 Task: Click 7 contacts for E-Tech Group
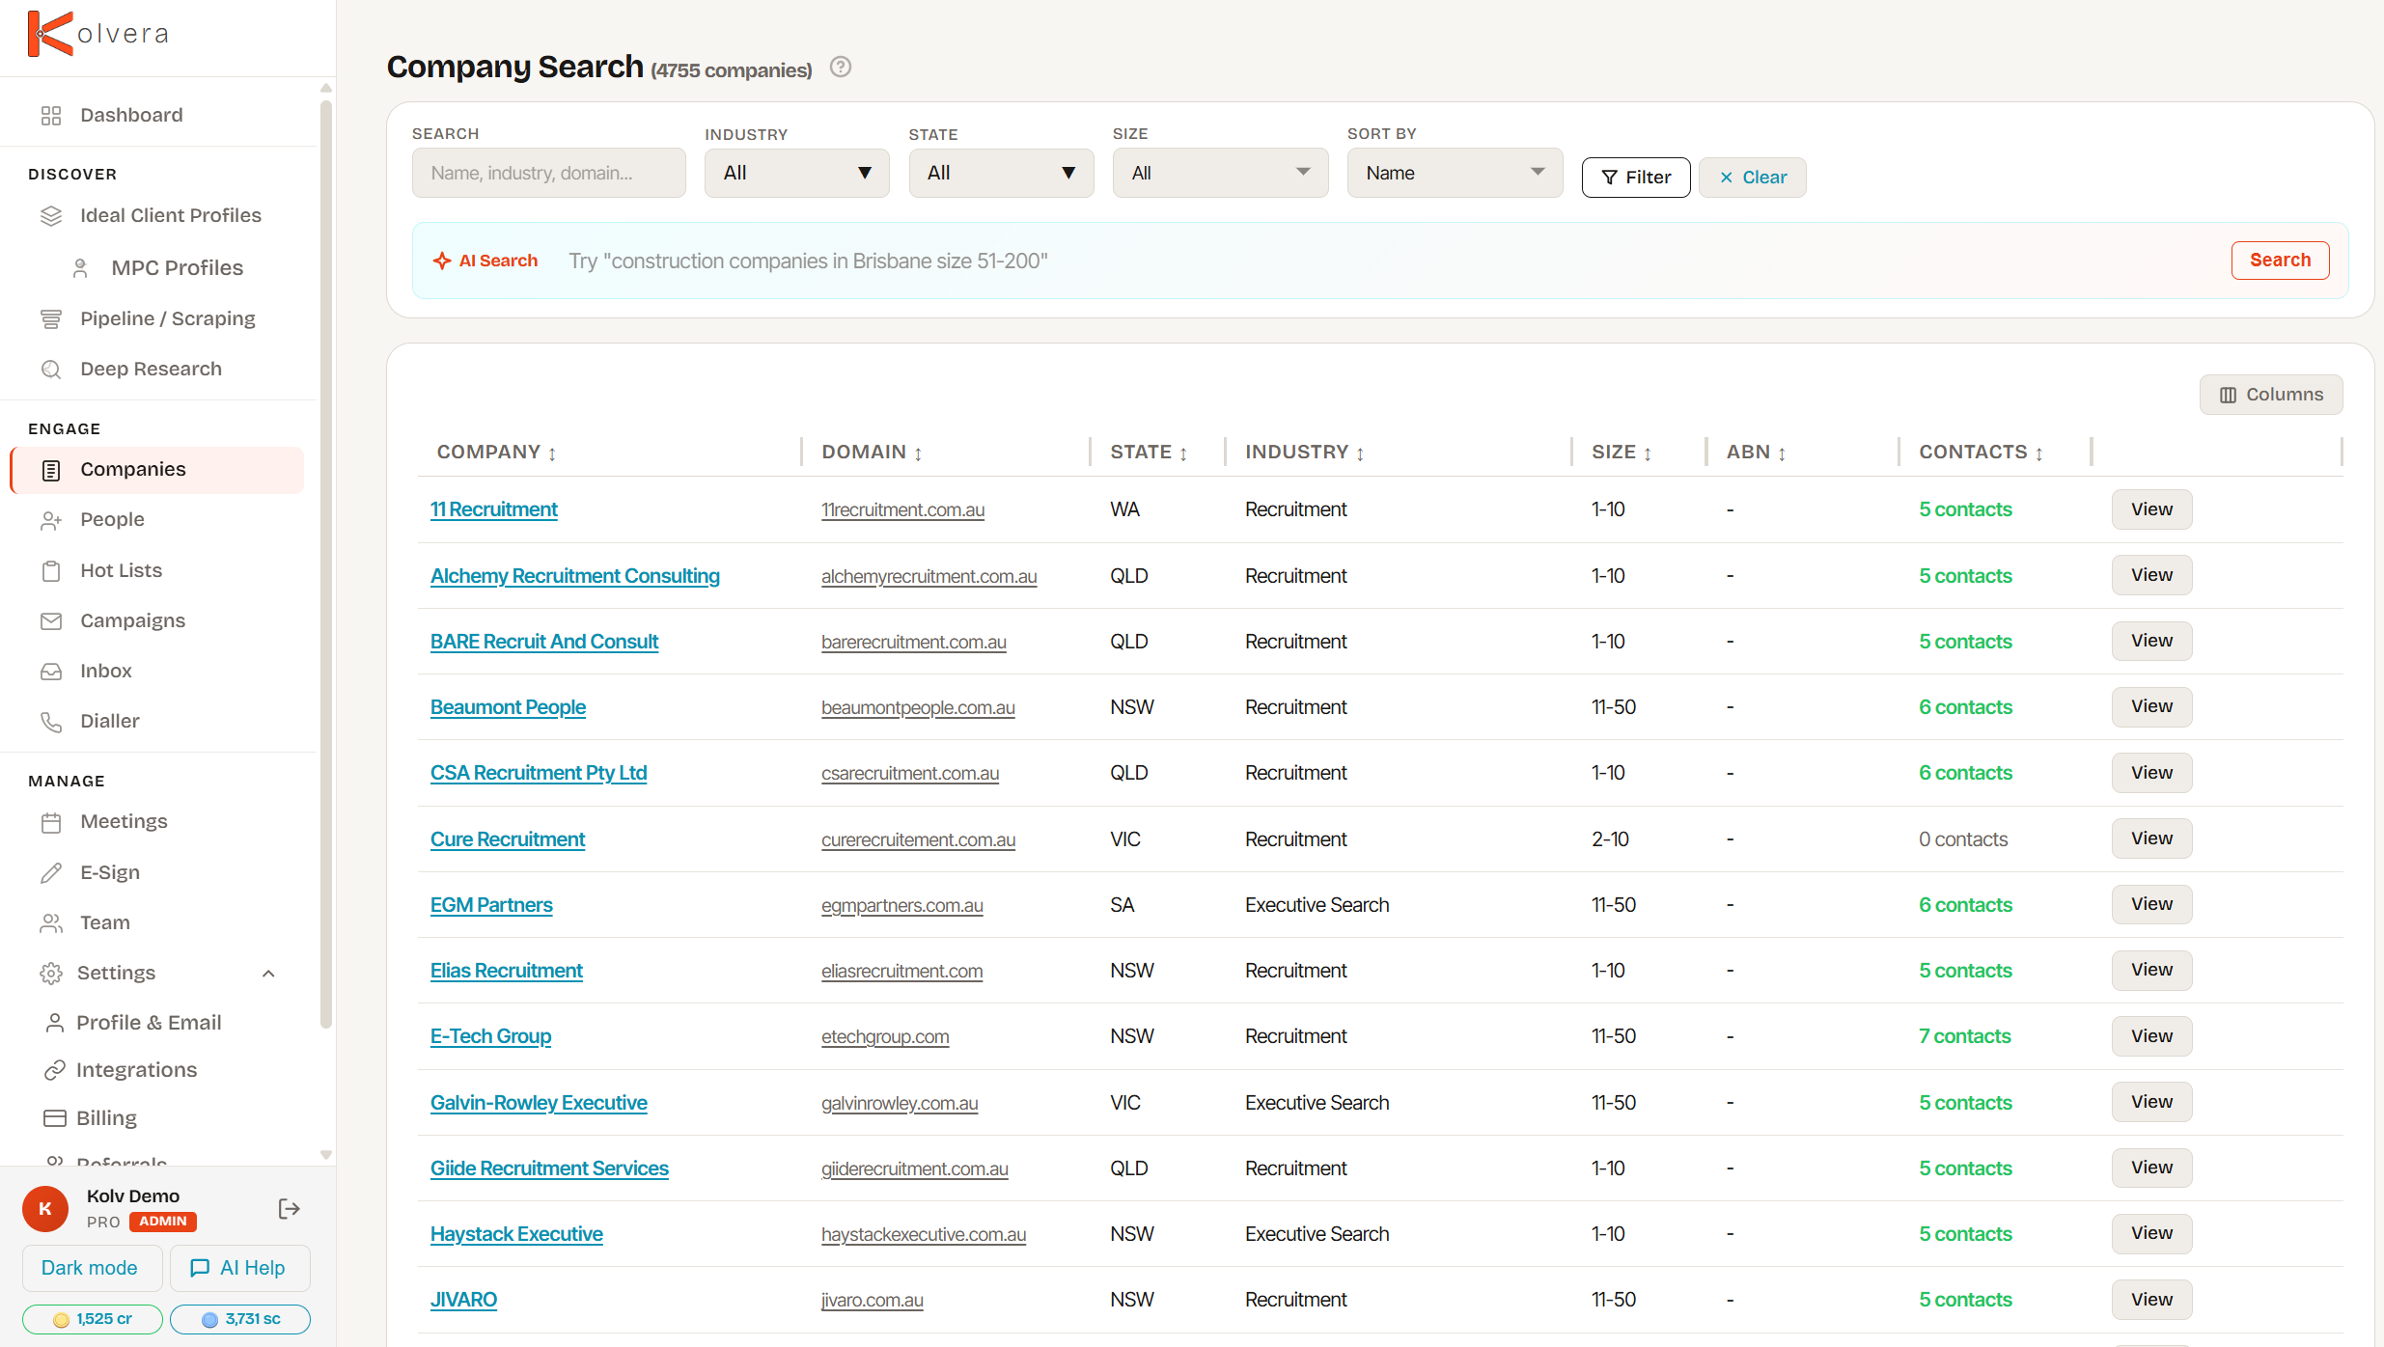tap(1964, 1036)
